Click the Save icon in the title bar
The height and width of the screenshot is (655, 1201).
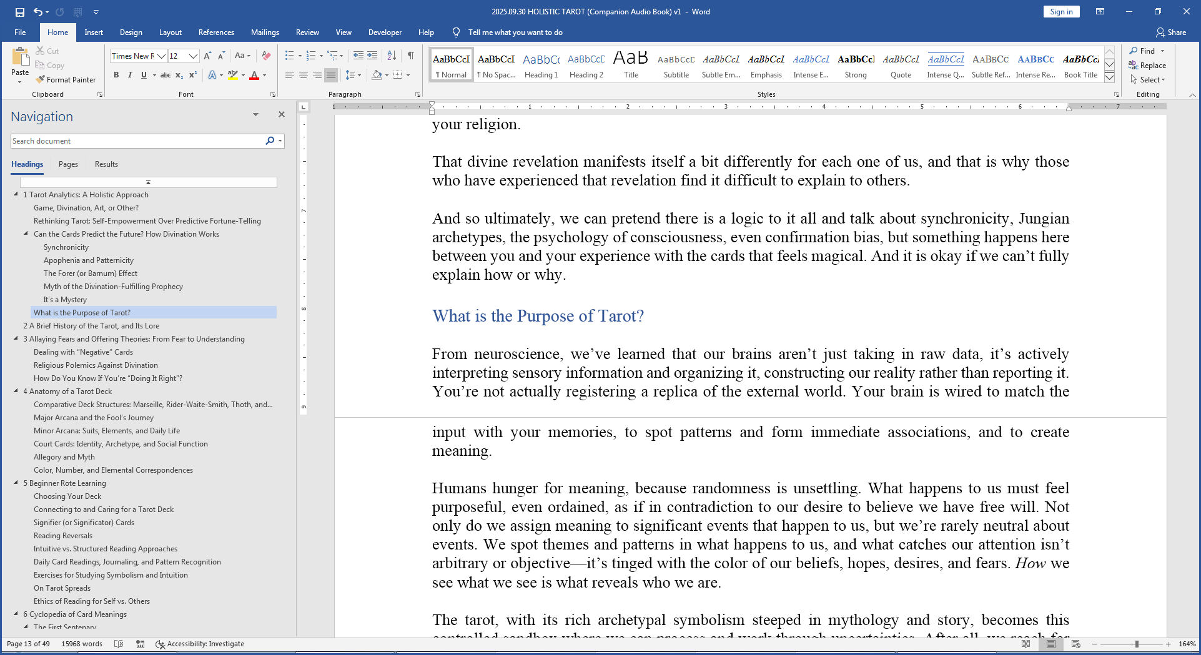click(x=19, y=12)
